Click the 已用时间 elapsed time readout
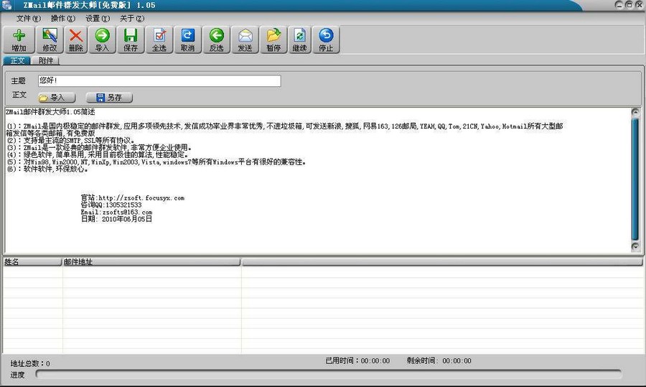646x387 pixels. [357, 360]
